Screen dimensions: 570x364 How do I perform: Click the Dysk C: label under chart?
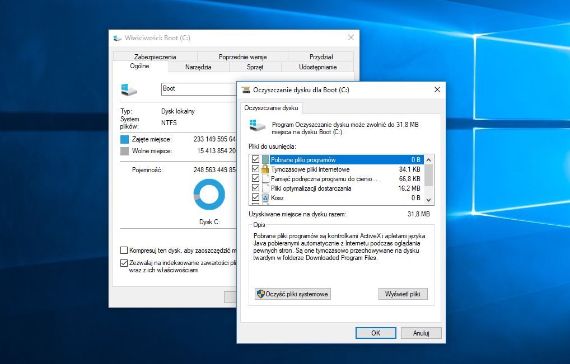pyautogui.click(x=210, y=222)
